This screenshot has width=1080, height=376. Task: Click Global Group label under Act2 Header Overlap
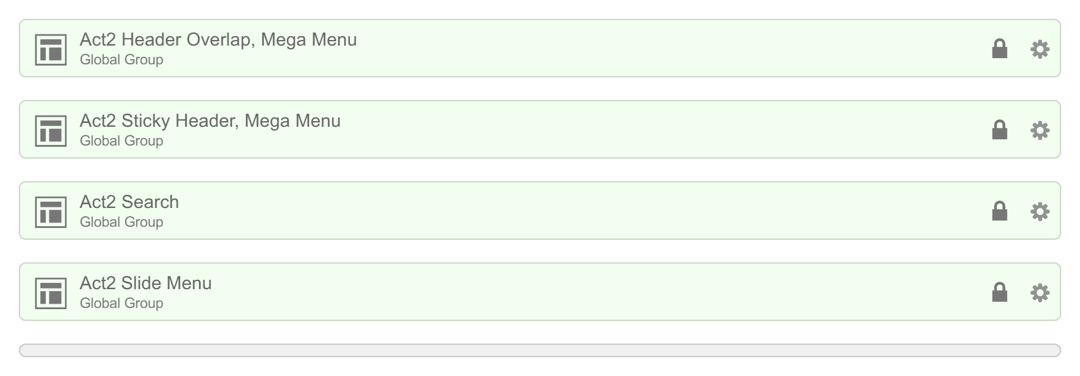tap(121, 59)
